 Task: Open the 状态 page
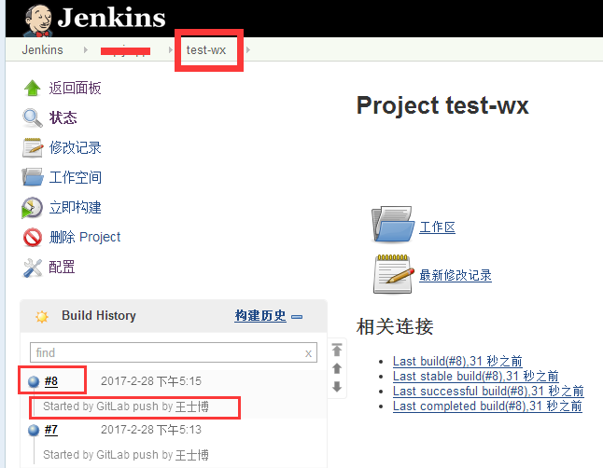(63, 117)
